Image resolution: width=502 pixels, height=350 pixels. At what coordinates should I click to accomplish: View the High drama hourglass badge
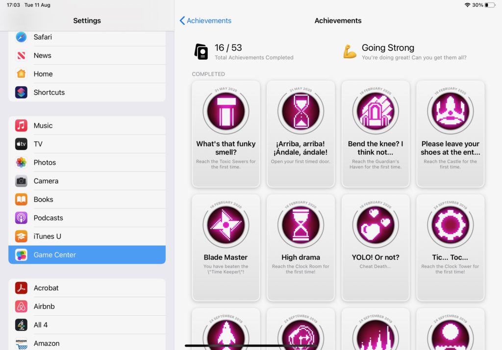[301, 224]
